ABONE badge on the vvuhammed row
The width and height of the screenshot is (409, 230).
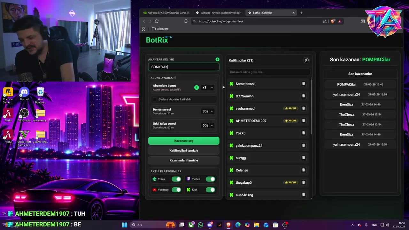coord(291,108)
